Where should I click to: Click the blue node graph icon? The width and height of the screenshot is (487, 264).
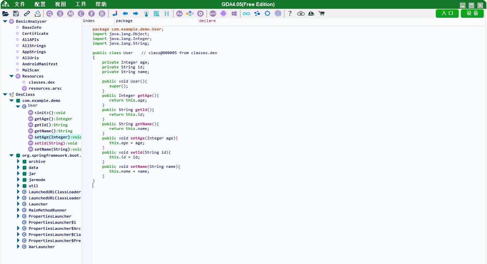[x=257, y=14]
